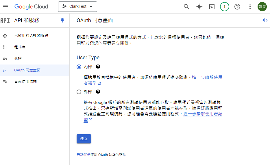Open the Gemini AI sparkle icon
270x165 pixels.
199,7
